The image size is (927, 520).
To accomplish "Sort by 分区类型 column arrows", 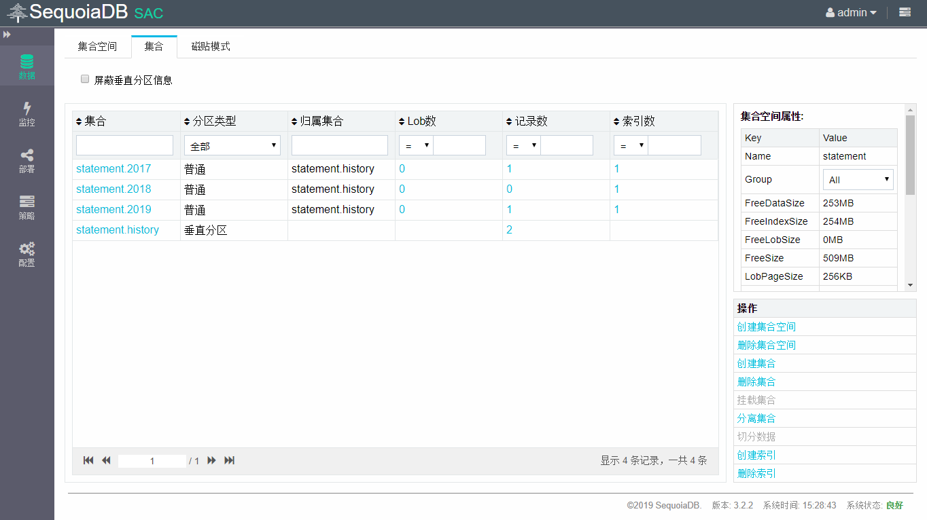I will click(187, 122).
